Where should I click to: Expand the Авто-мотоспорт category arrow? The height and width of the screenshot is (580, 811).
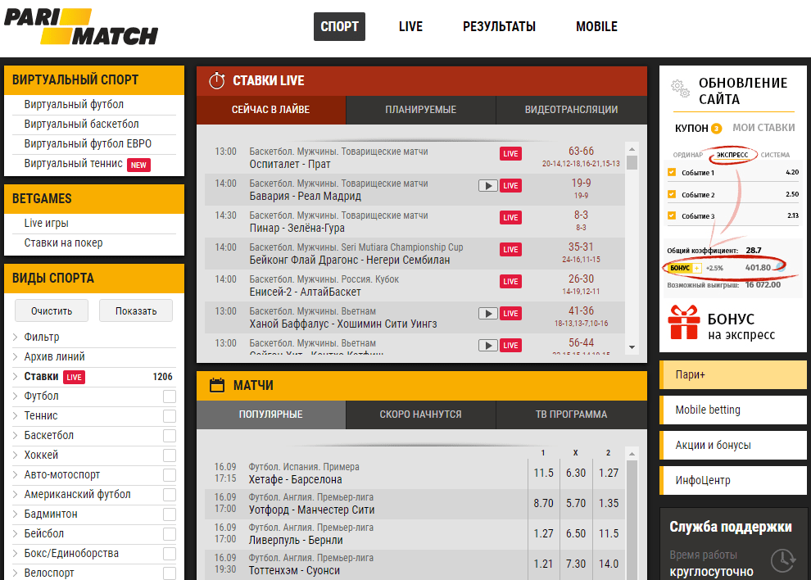coord(16,474)
